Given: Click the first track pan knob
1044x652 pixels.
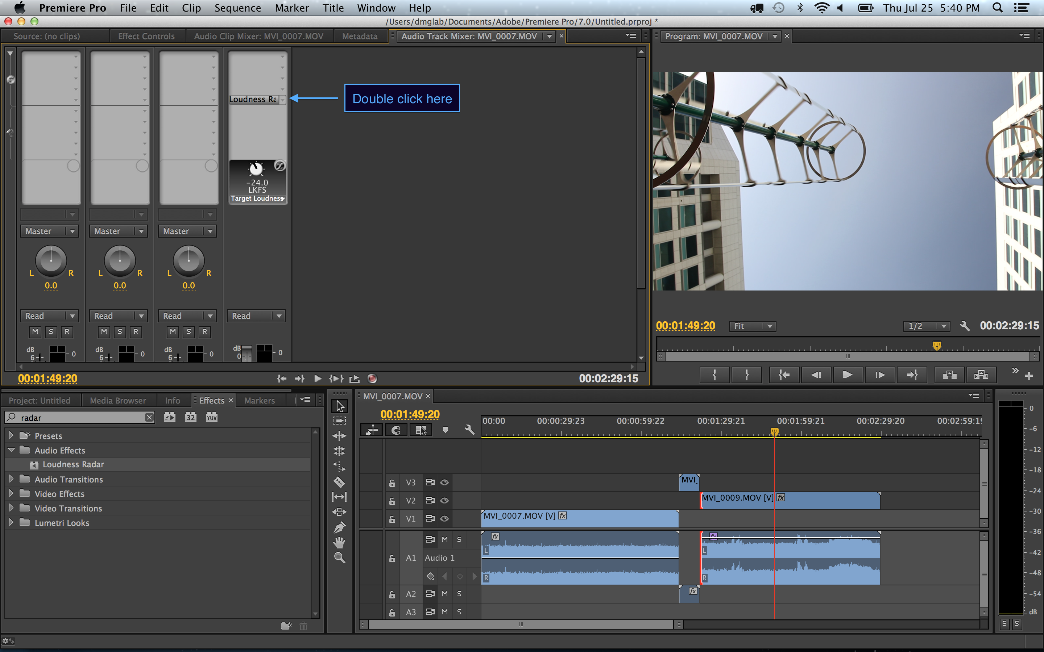Looking at the screenshot, I should [x=51, y=260].
